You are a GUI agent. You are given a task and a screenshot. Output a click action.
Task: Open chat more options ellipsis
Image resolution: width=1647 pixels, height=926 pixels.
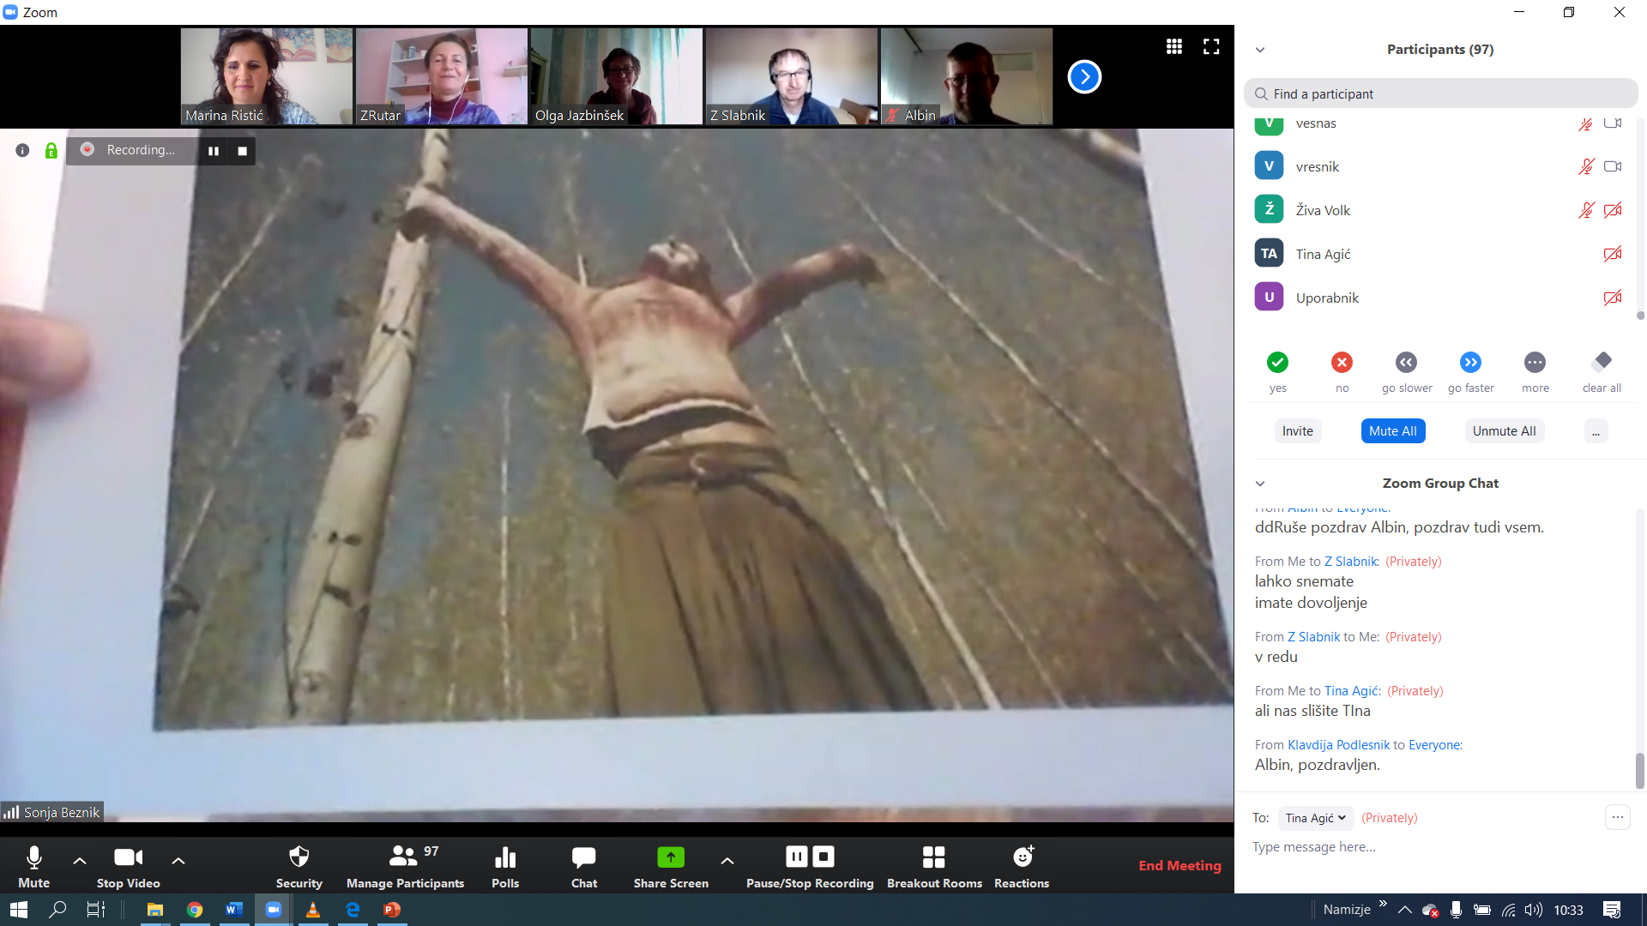[1617, 817]
